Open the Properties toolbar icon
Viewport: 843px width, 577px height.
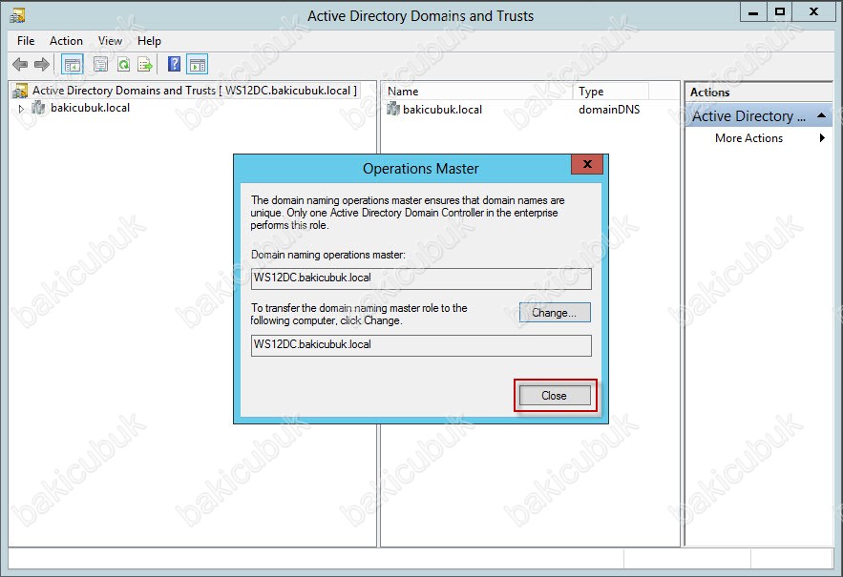100,65
